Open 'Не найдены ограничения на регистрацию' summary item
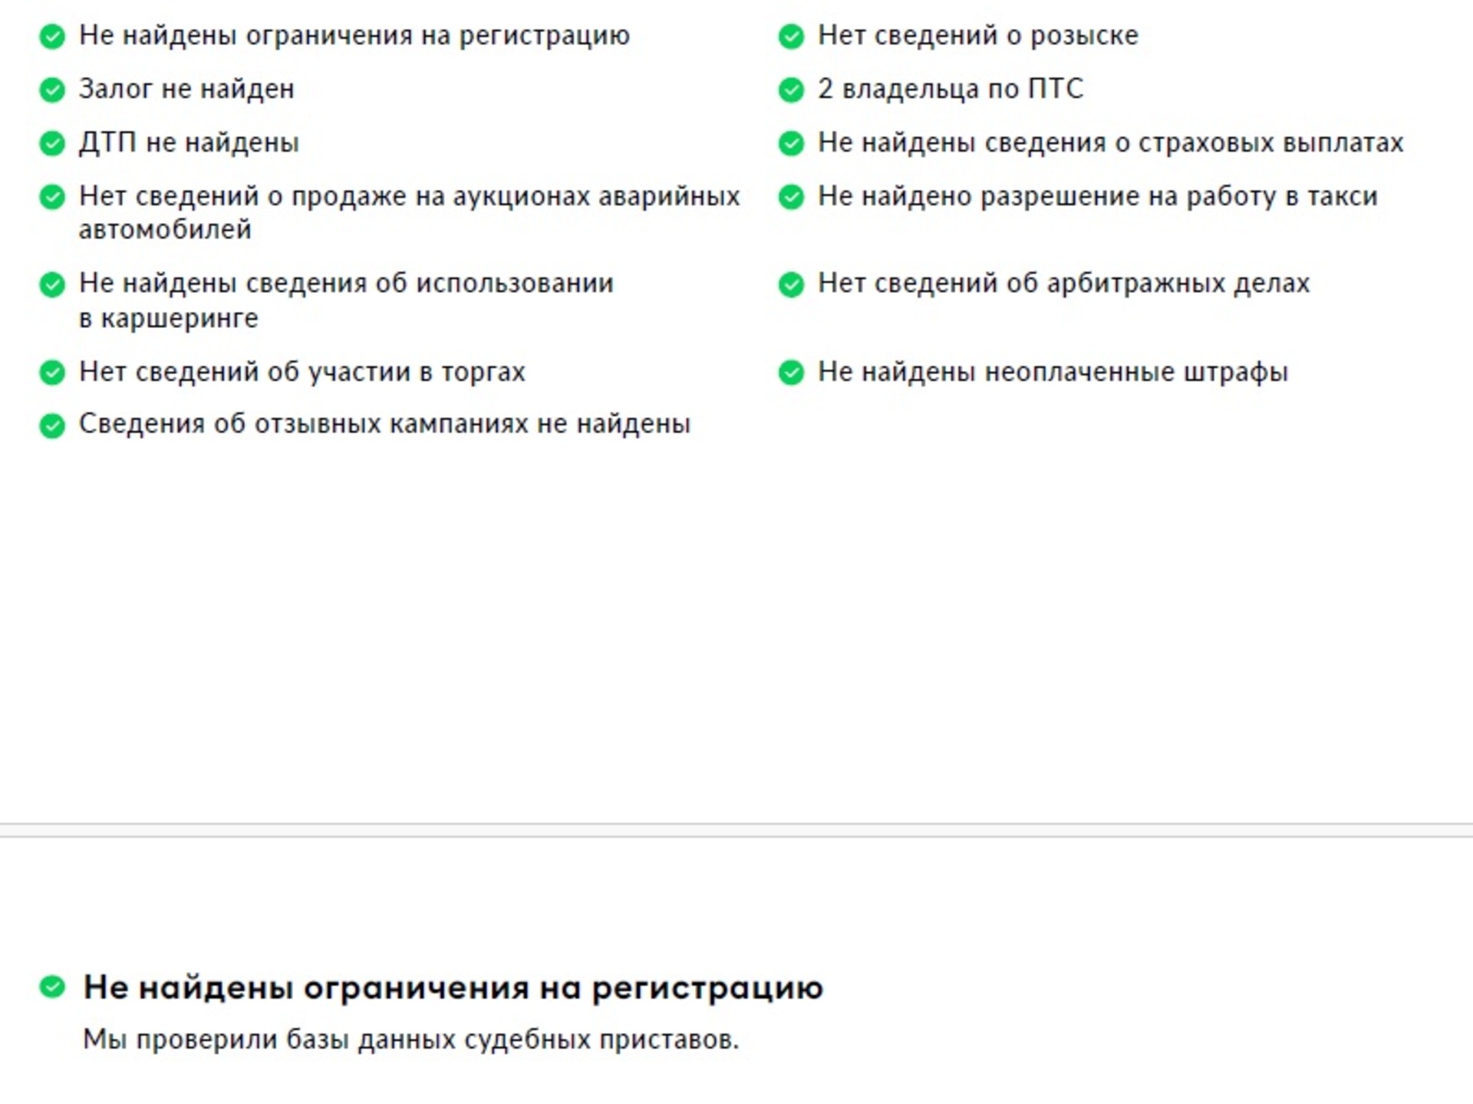Screen dimensions: 1473x1104 [354, 35]
